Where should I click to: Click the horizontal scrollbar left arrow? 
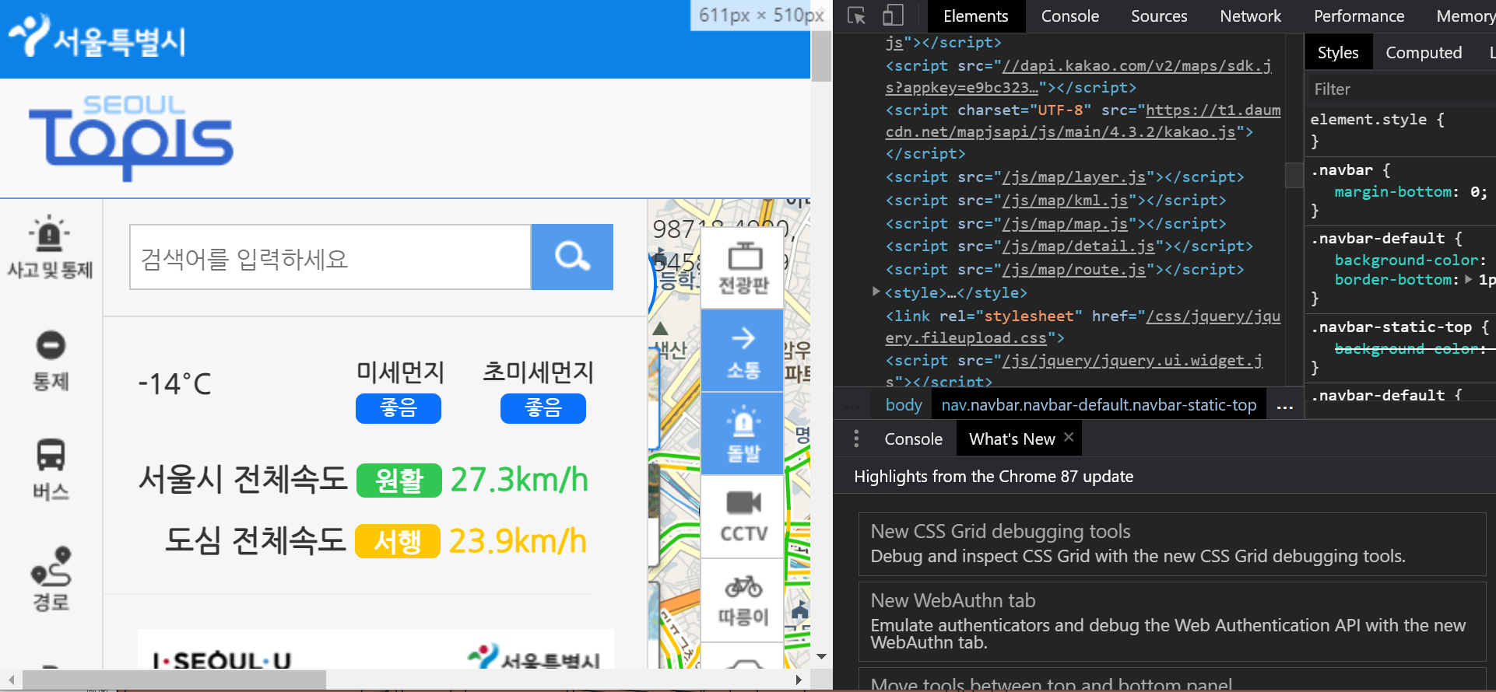tap(11, 680)
